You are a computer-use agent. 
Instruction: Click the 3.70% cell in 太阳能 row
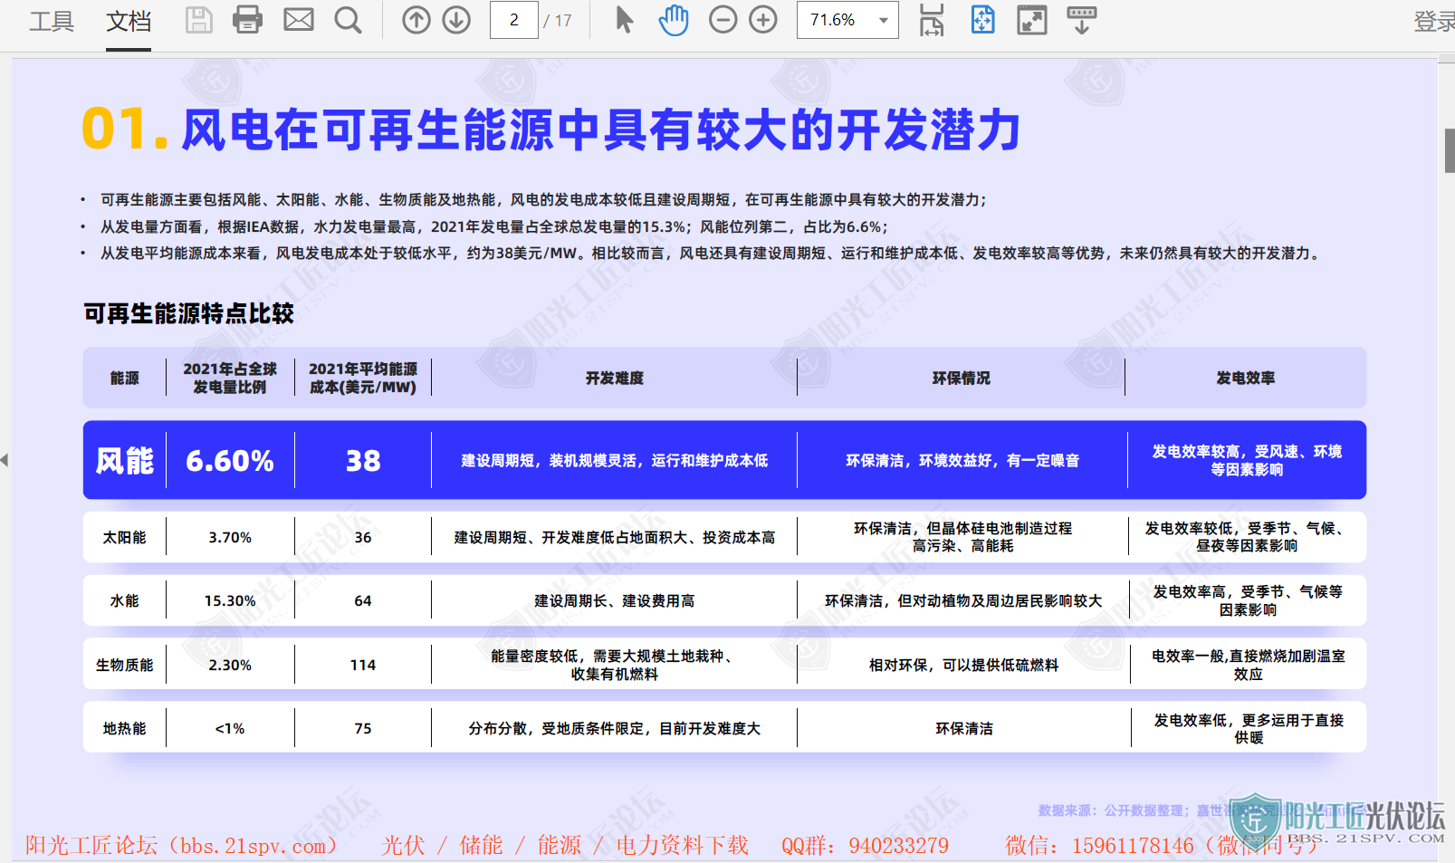point(230,538)
